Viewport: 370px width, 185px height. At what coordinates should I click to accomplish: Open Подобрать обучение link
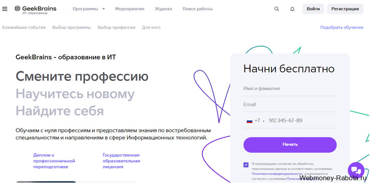342,28
